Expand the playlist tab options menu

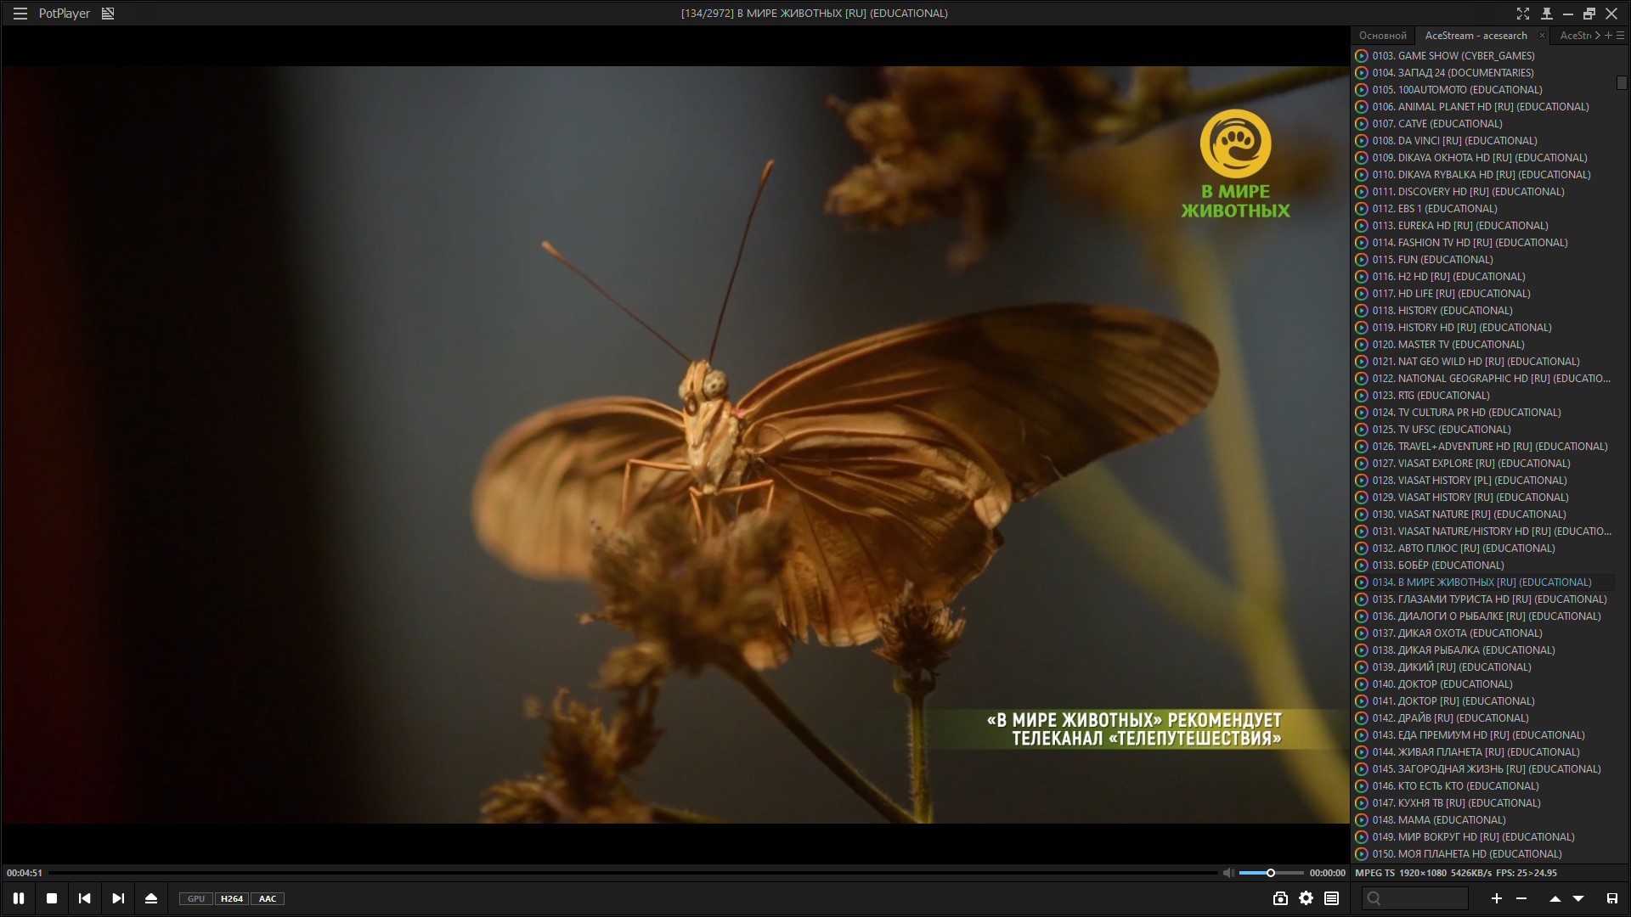pyautogui.click(x=1620, y=36)
